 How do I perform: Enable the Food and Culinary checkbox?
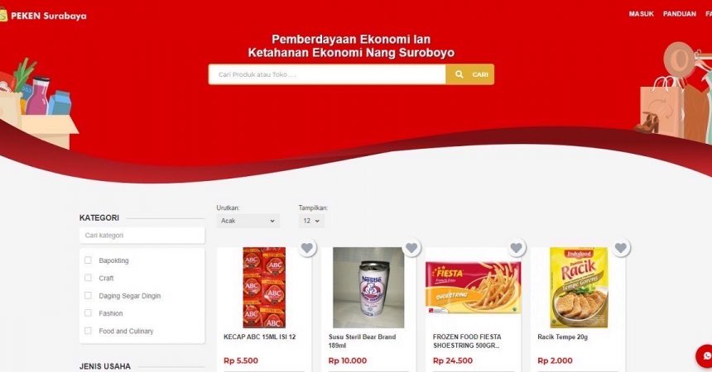(x=88, y=331)
